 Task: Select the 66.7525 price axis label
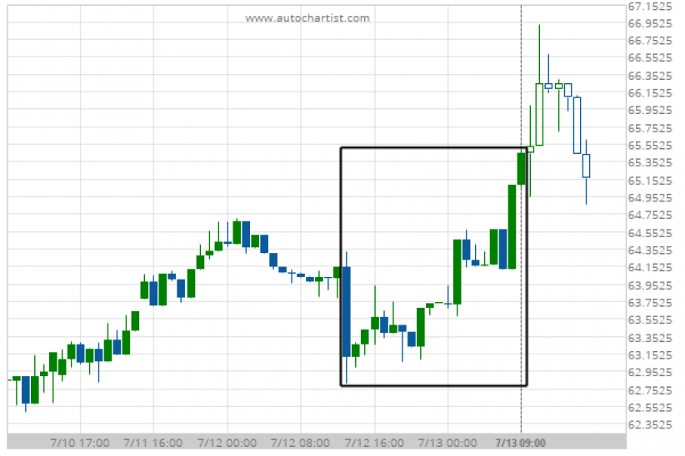pos(650,41)
